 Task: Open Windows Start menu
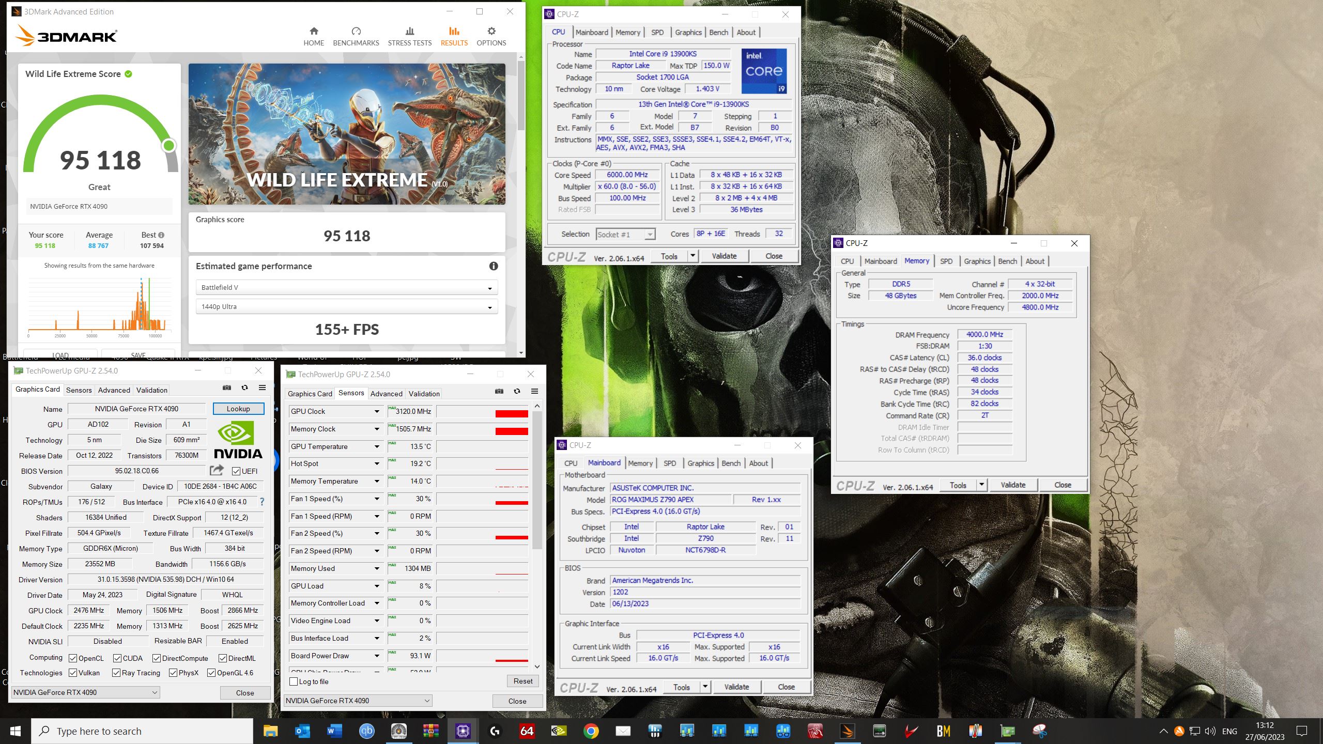click(16, 731)
